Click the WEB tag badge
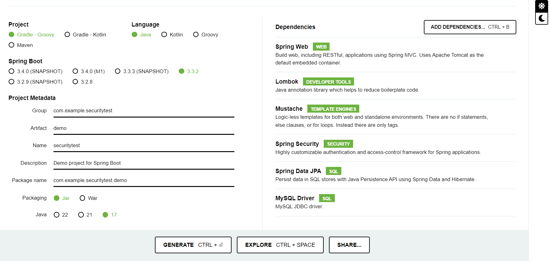Image resolution: width=550 pixels, height=261 pixels. [321, 47]
